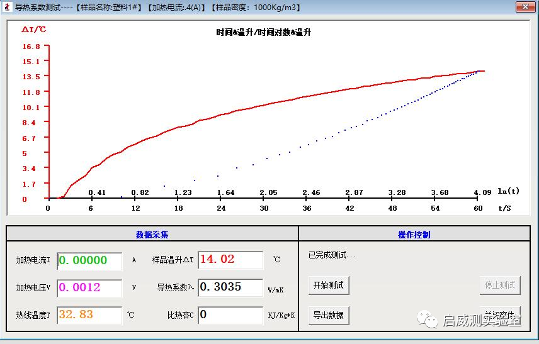Click the 热线温度T value field
Viewport: 539px width, 344px height.
[89, 315]
